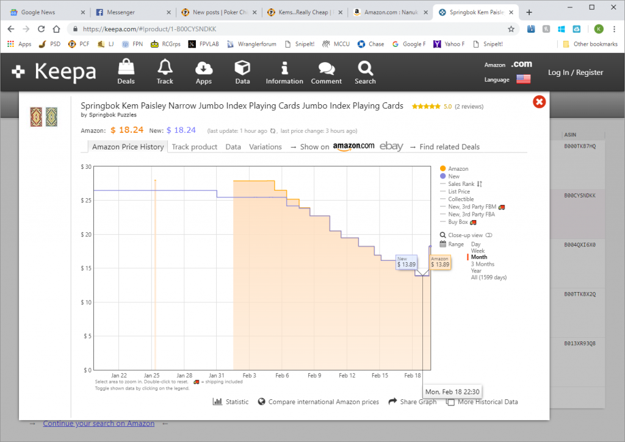Go back to the previous page
Image resolution: width=625 pixels, height=442 pixels.
point(11,29)
